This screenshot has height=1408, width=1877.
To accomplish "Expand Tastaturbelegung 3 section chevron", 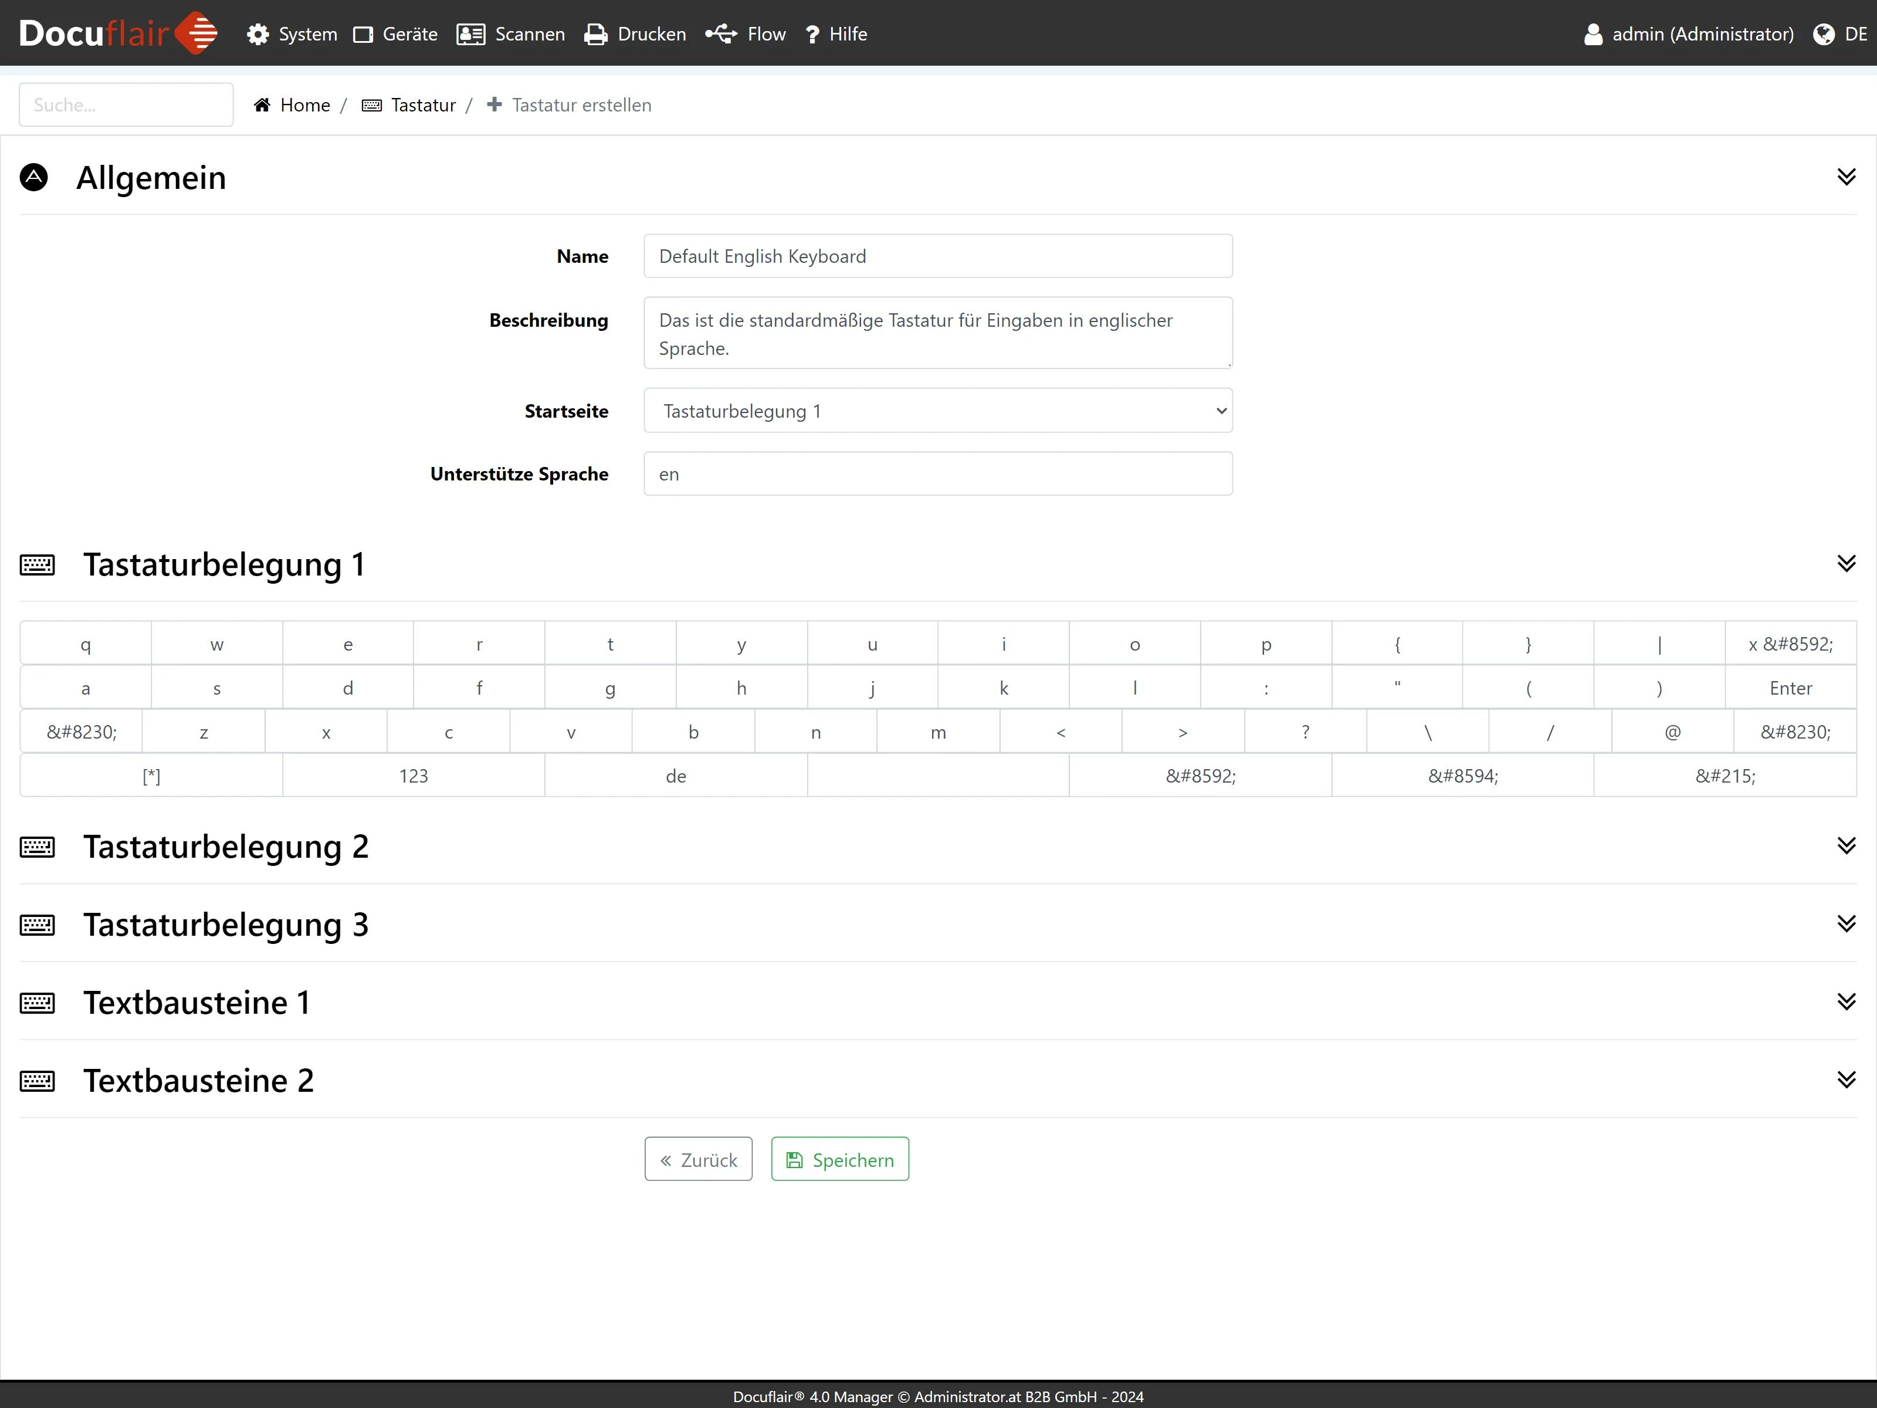I will click(x=1845, y=924).
